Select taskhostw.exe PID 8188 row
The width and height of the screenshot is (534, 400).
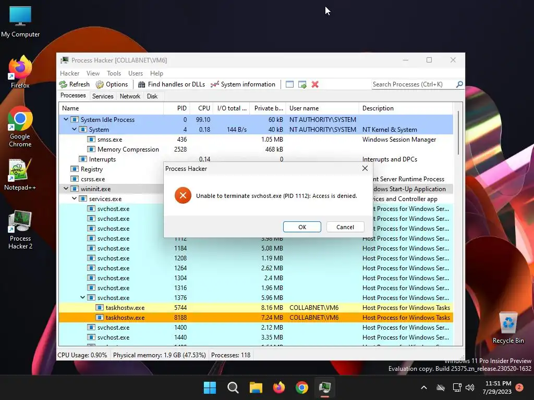[x=256, y=317]
